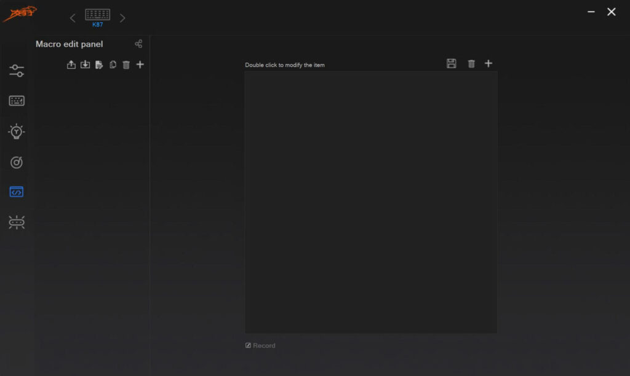Open the light bulb lighting section
The image size is (630, 376).
pyautogui.click(x=17, y=131)
